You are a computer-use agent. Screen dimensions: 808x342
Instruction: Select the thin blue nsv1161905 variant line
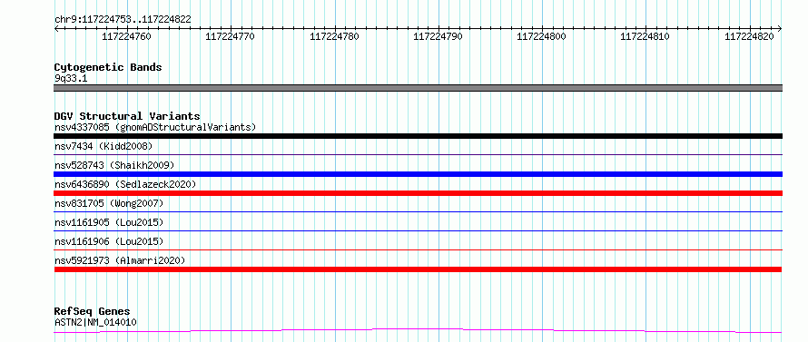tap(418, 230)
